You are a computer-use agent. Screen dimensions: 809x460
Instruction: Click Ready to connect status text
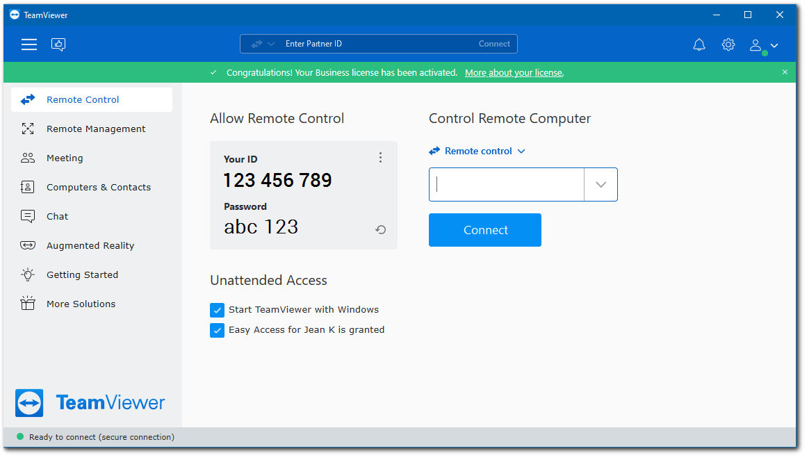pos(101,437)
